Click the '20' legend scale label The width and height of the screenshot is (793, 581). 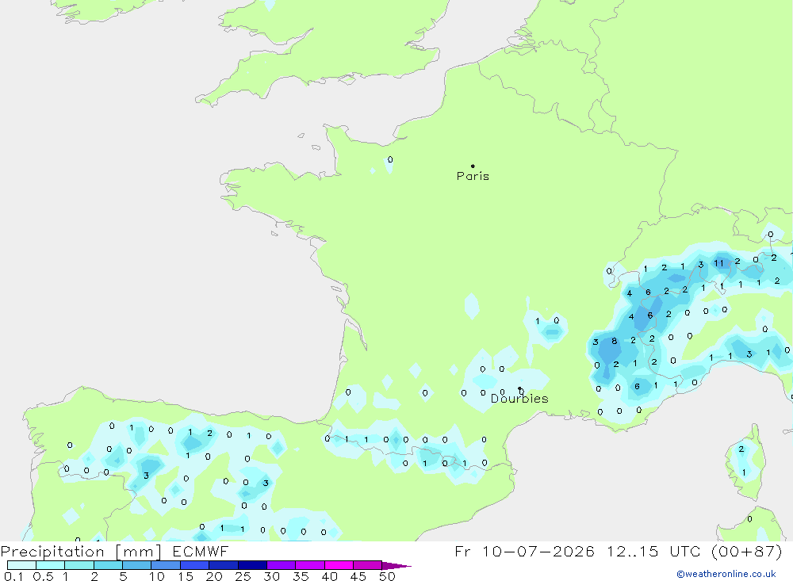(214, 576)
